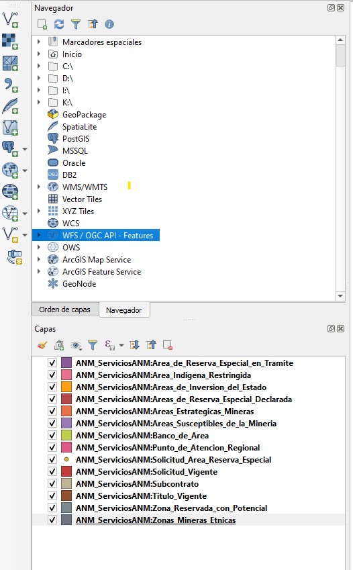Click the brown swatch of Titulo_Vigente
353x570 pixels.
[66, 496]
